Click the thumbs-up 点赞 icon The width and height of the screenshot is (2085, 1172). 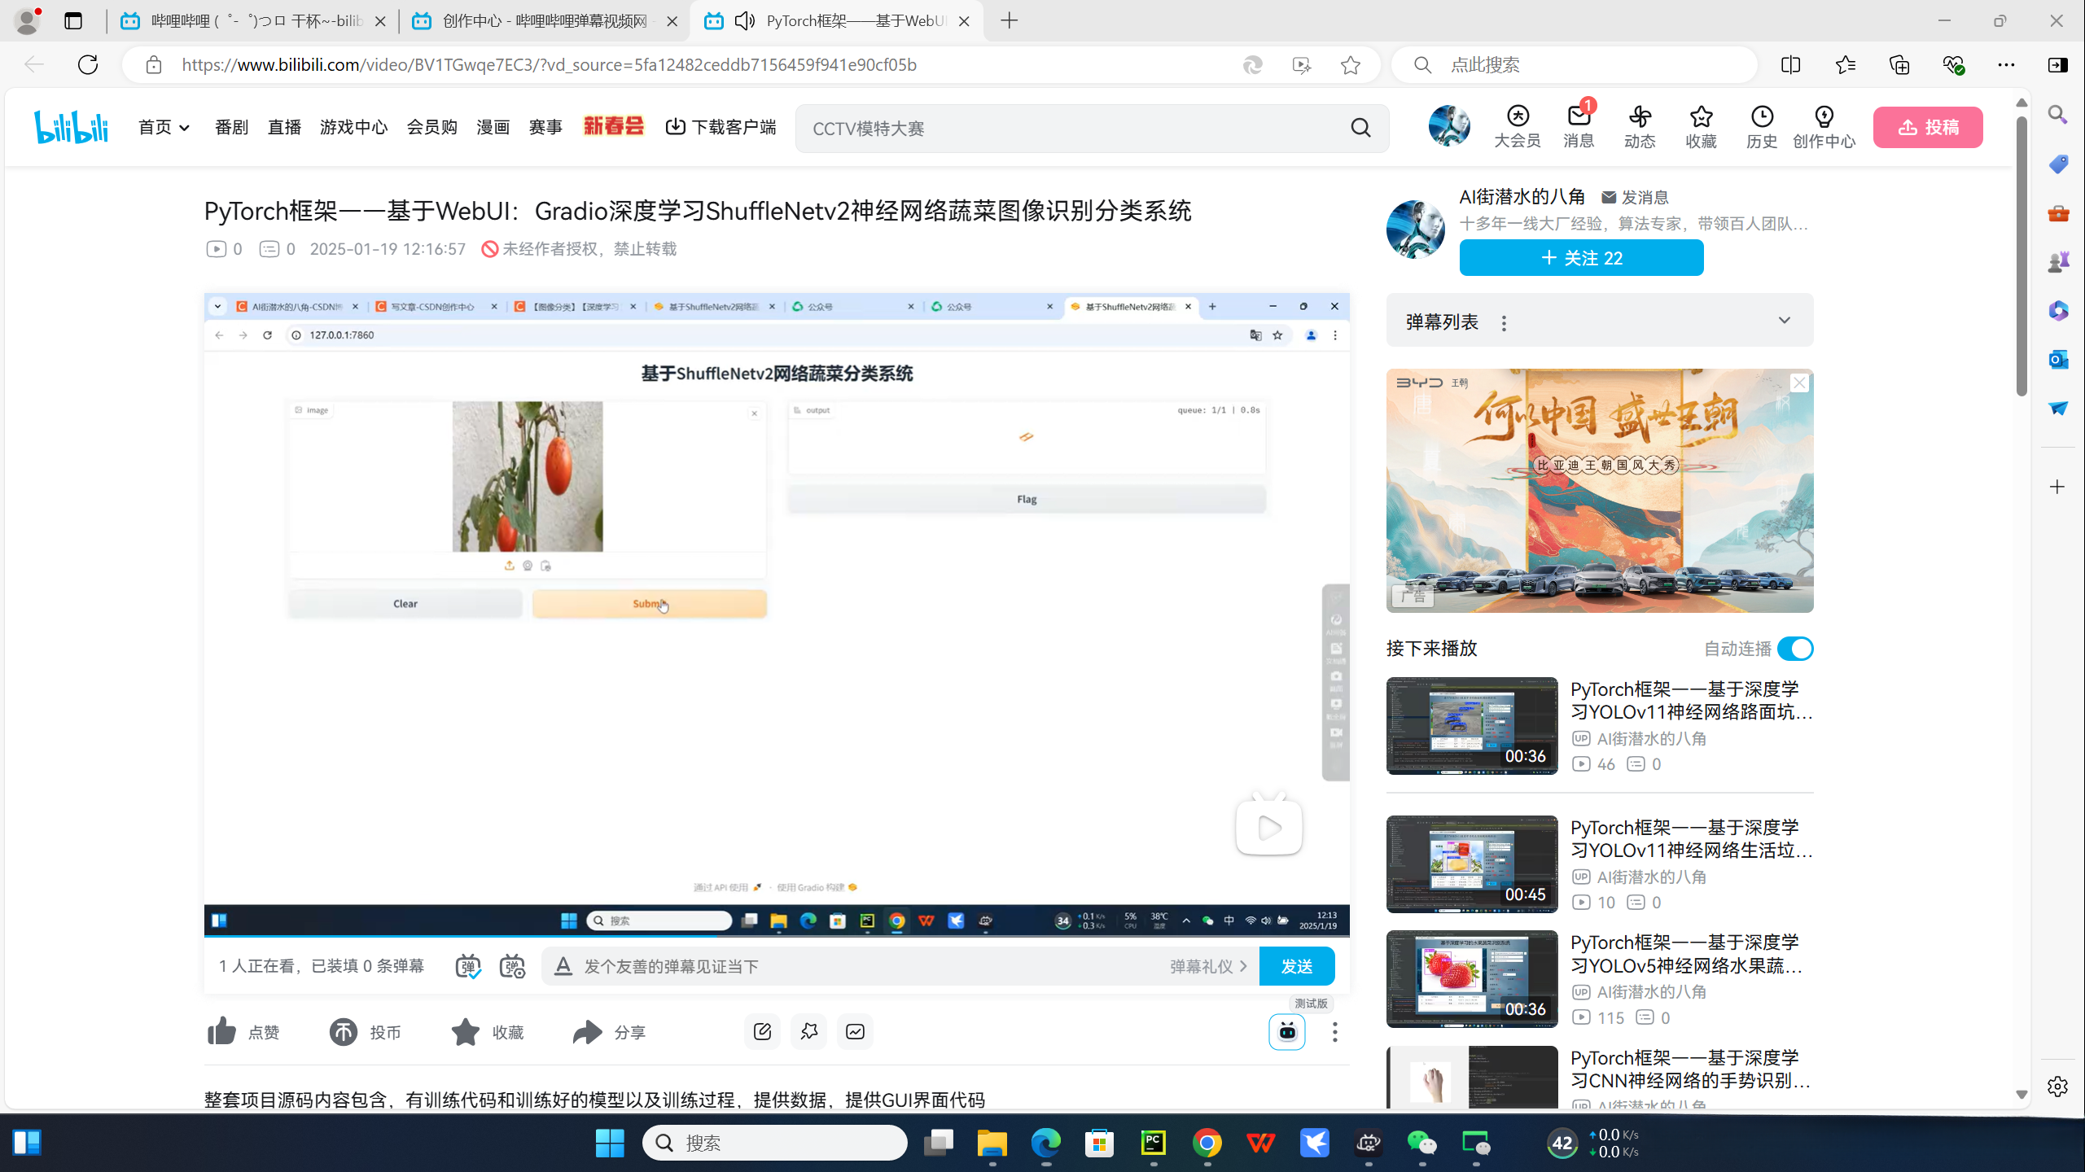coord(221,1032)
